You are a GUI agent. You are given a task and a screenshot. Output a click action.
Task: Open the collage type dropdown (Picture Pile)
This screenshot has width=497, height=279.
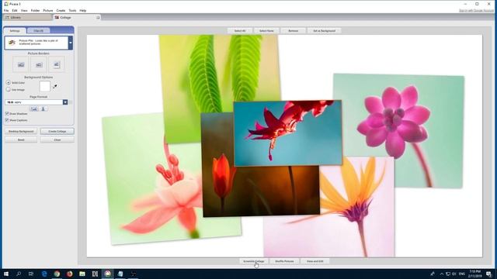click(71, 43)
